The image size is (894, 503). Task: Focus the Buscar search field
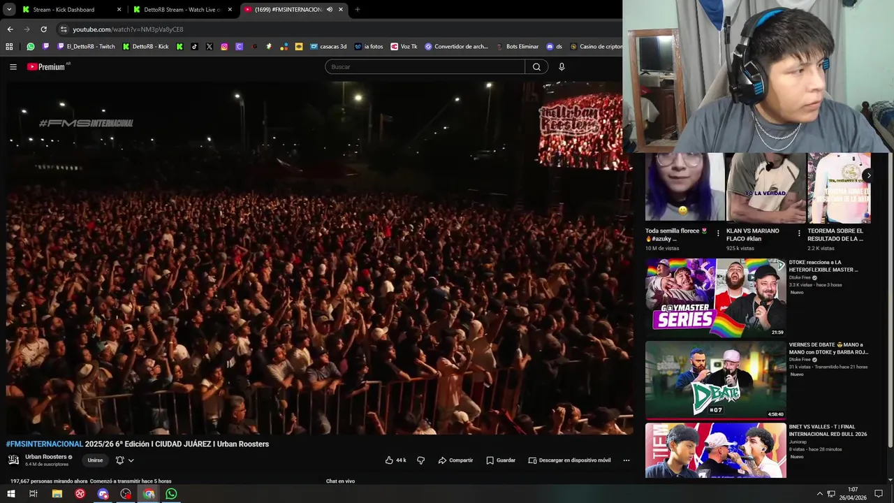425,67
